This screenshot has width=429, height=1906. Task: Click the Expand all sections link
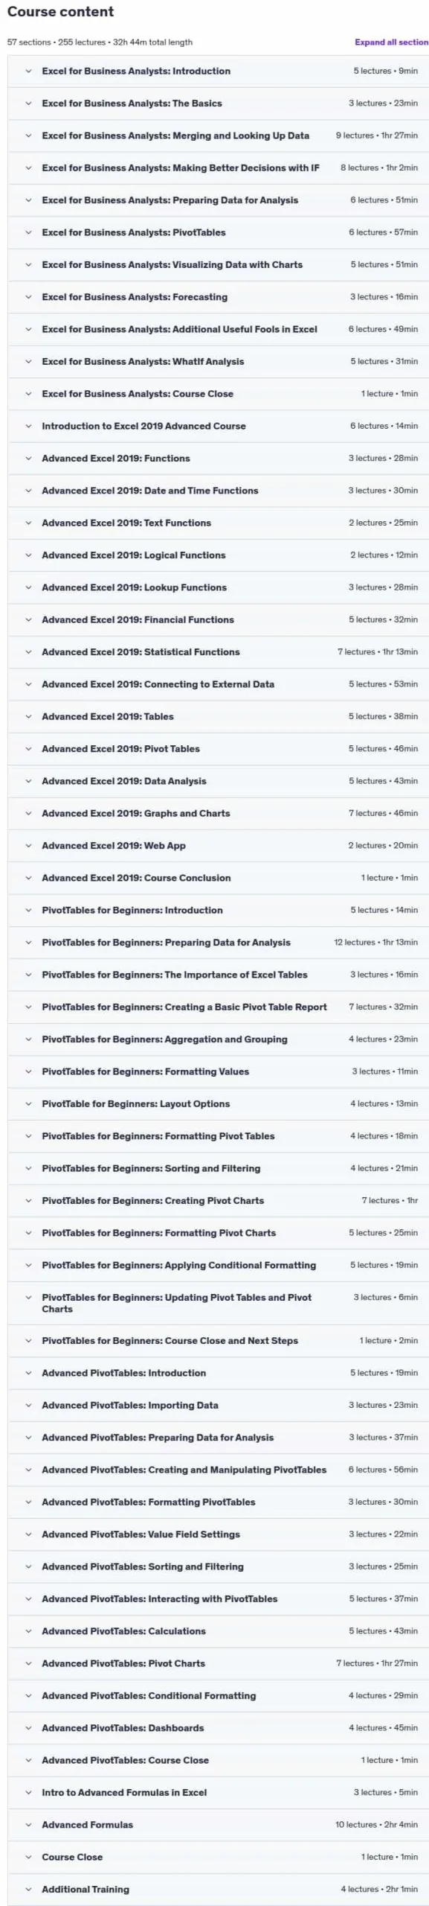point(392,42)
